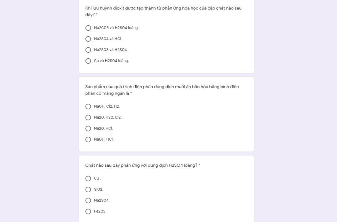Viewport: 337px width, 222px height.
Task: Click the 'Chất nào sau đây phản ứng' question text
Action: tap(141, 165)
